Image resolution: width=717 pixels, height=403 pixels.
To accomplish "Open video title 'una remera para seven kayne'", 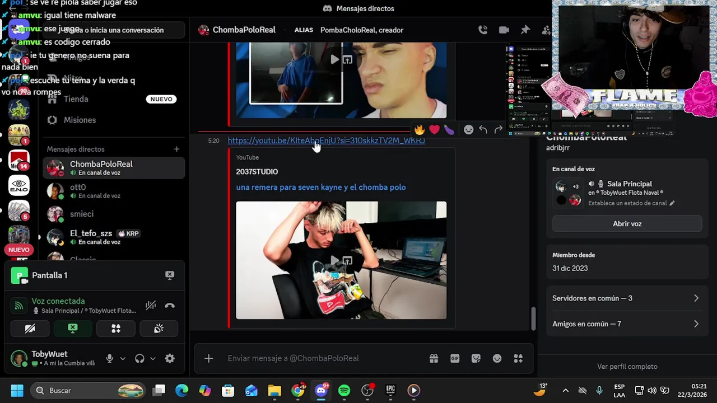I will (x=321, y=187).
